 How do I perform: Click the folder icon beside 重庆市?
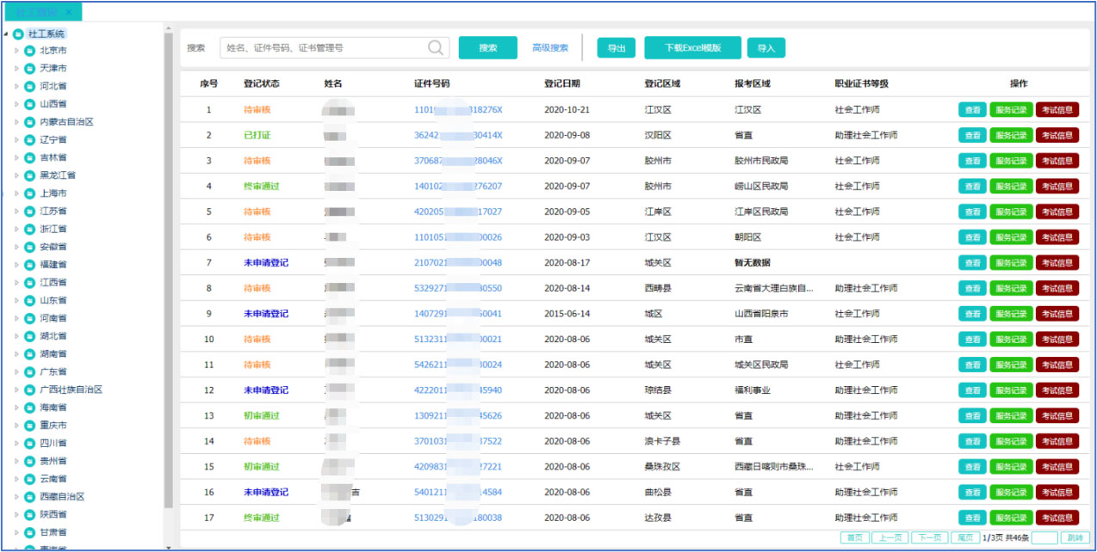coord(30,426)
